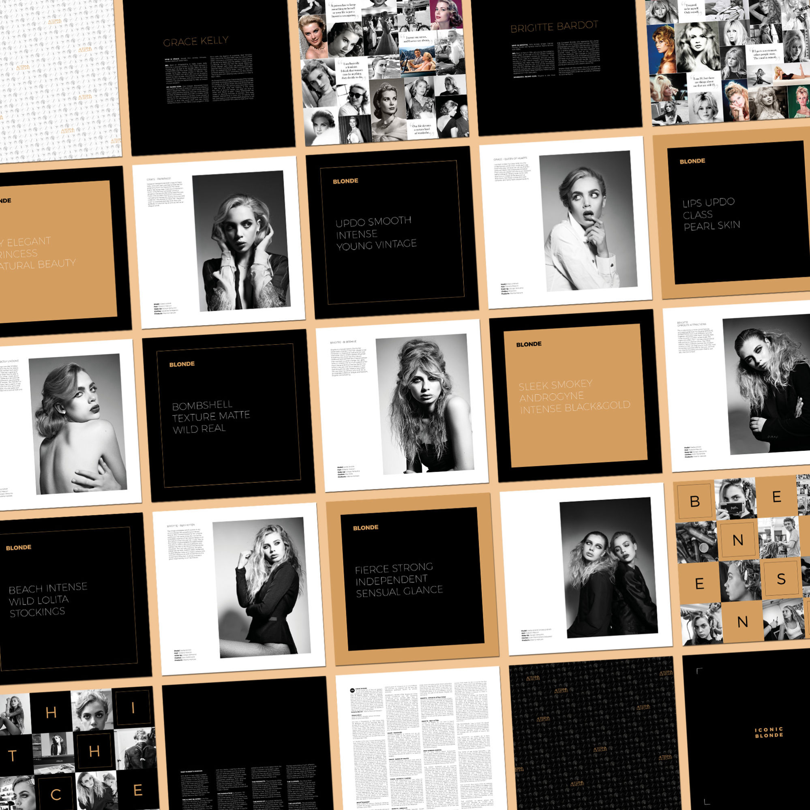
Task: Click BLONDE label above BEACH INTENSE text
Action: point(19,548)
